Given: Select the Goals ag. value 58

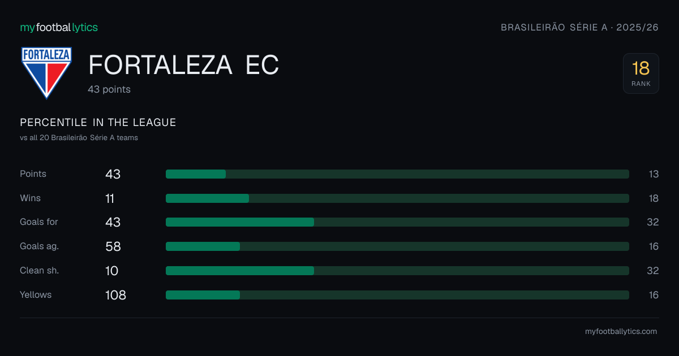Looking at the screenshot, I should (113, 246).
